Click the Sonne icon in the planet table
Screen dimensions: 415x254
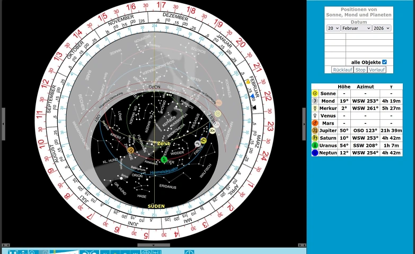point(315,93)
